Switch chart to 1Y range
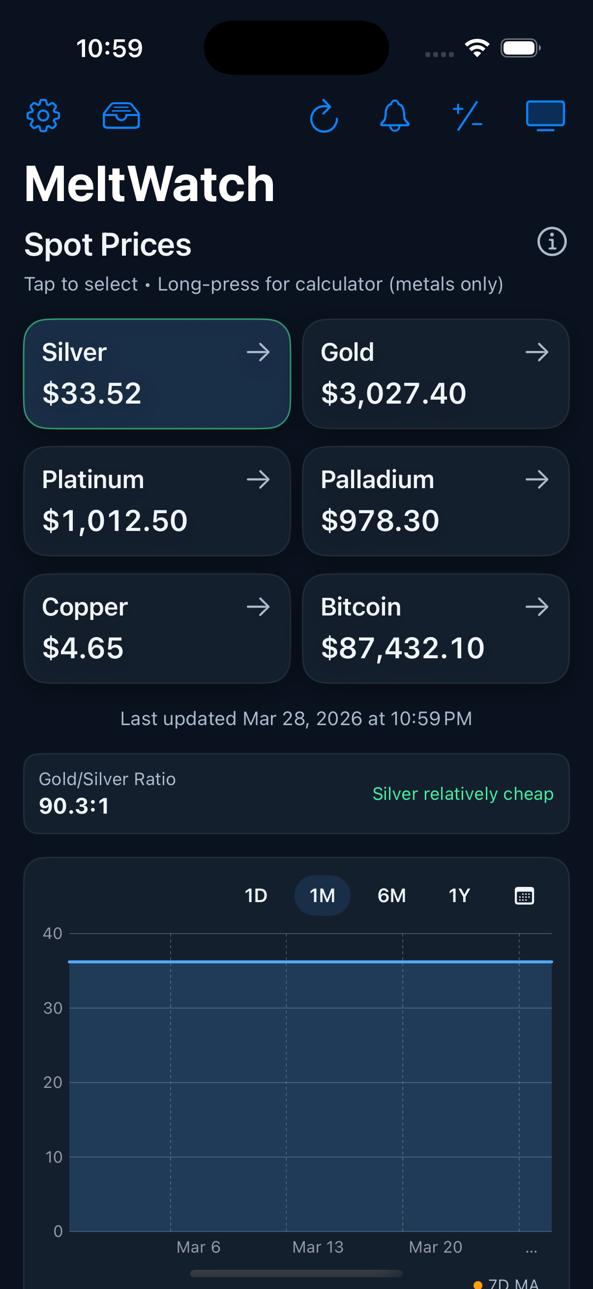The width and height of the screenshot is (593, 1289). [459, 896]
